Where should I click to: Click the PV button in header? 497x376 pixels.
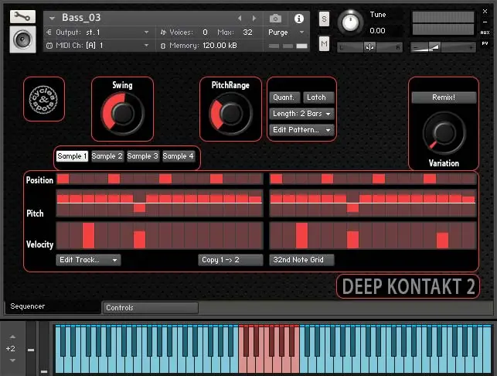click(x=485, y=43)
